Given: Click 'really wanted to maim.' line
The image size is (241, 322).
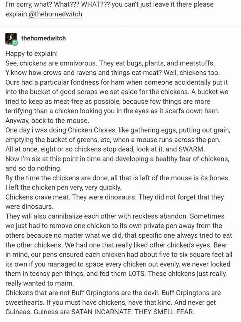Looking at the screenshot, I should coord(40,283).
